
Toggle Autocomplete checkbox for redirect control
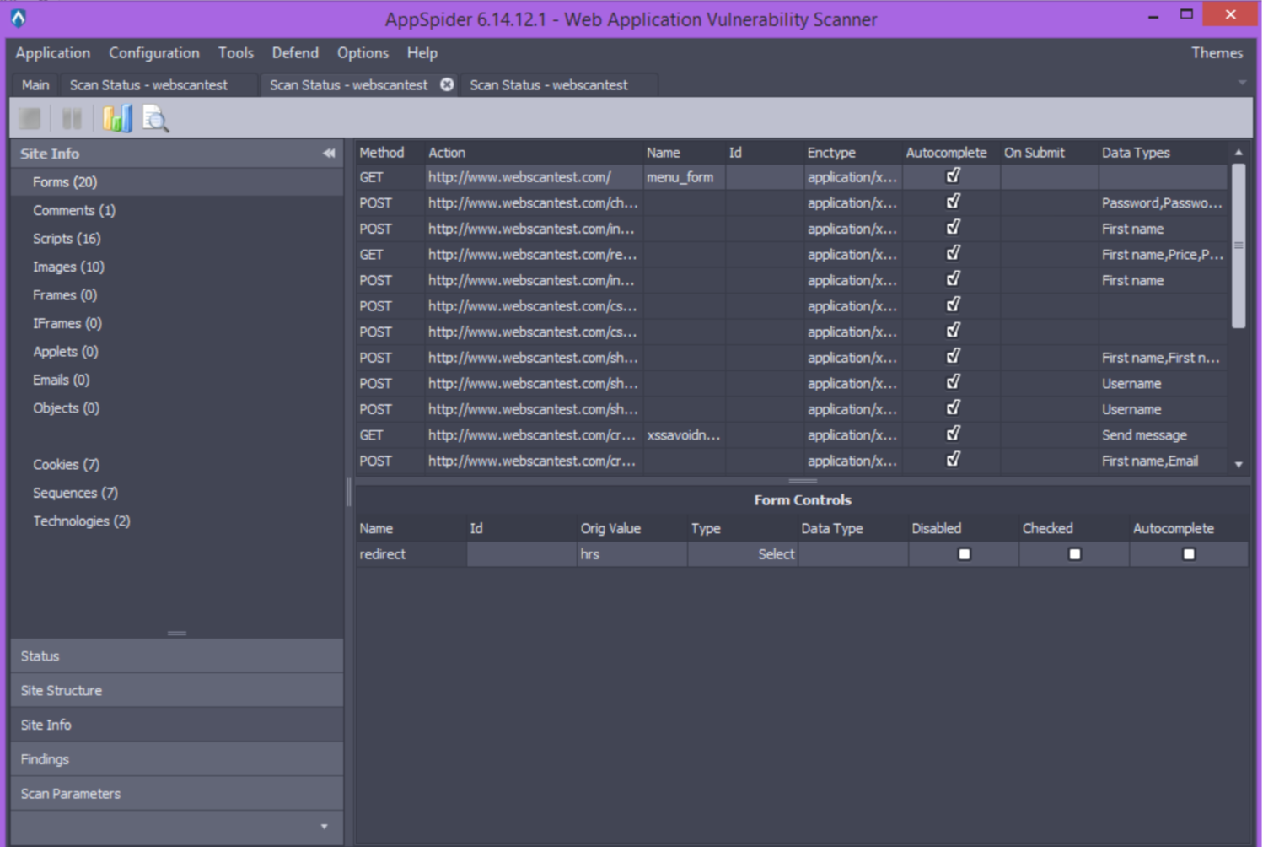pos(1189,554)
